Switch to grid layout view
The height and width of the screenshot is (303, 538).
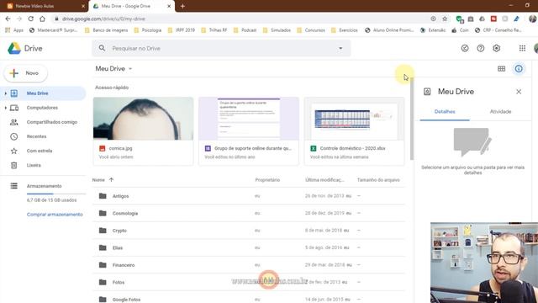pos(501,69)
